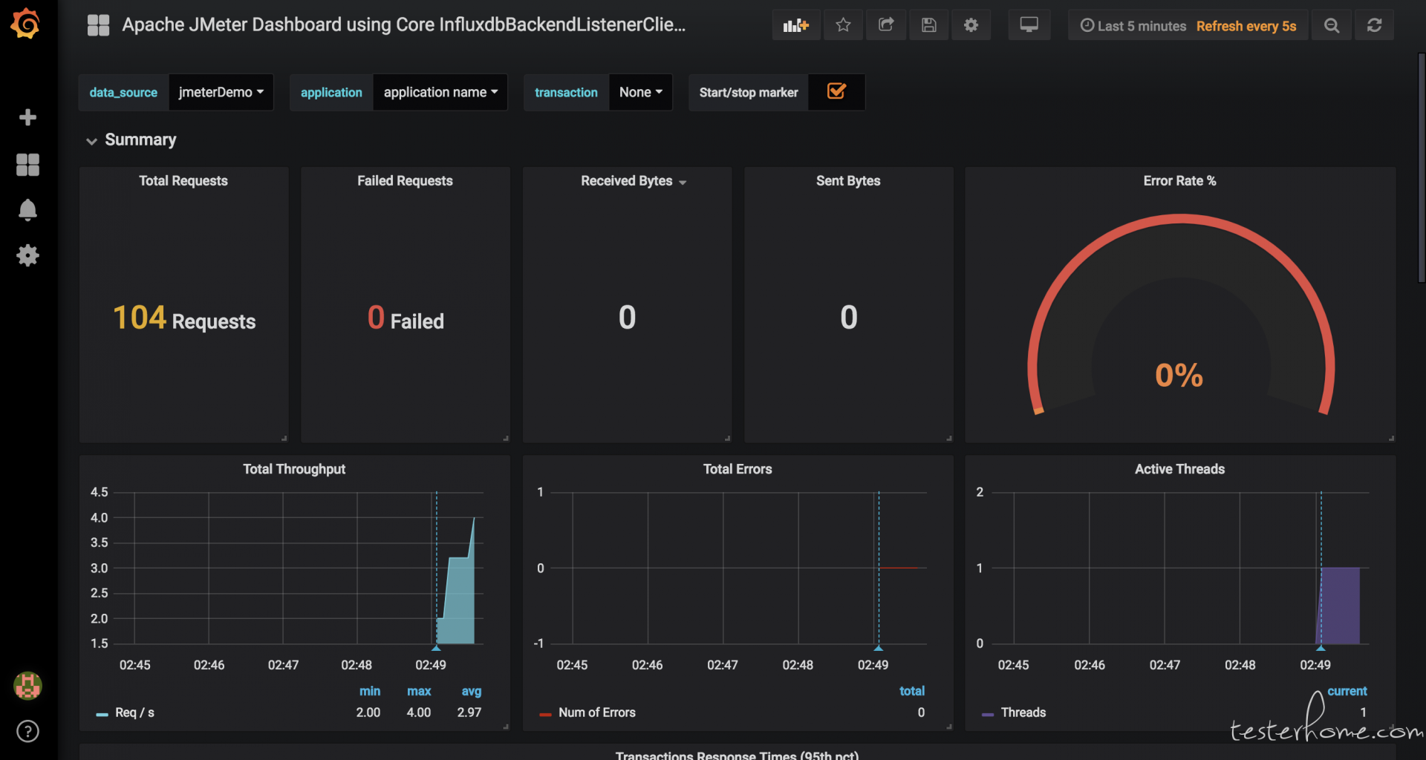
Task: Toggle the Threads legend series
Action: pyautogui.click(x=1023, y=712)
